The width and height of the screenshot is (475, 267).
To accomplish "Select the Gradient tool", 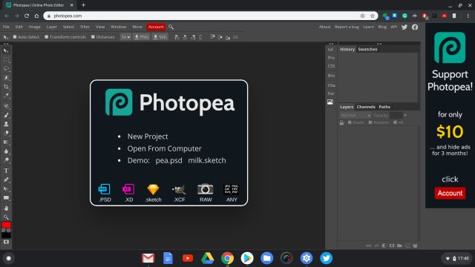I will pyautogui.click(x=6, y=142).
